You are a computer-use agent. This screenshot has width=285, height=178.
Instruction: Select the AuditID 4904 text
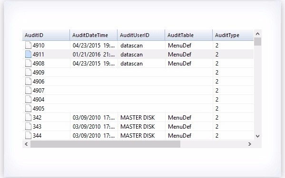click(x=39, y=100)
